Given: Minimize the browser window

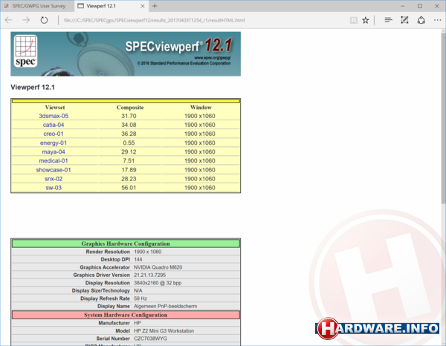Looking at the screenshot, I should 403,6.
